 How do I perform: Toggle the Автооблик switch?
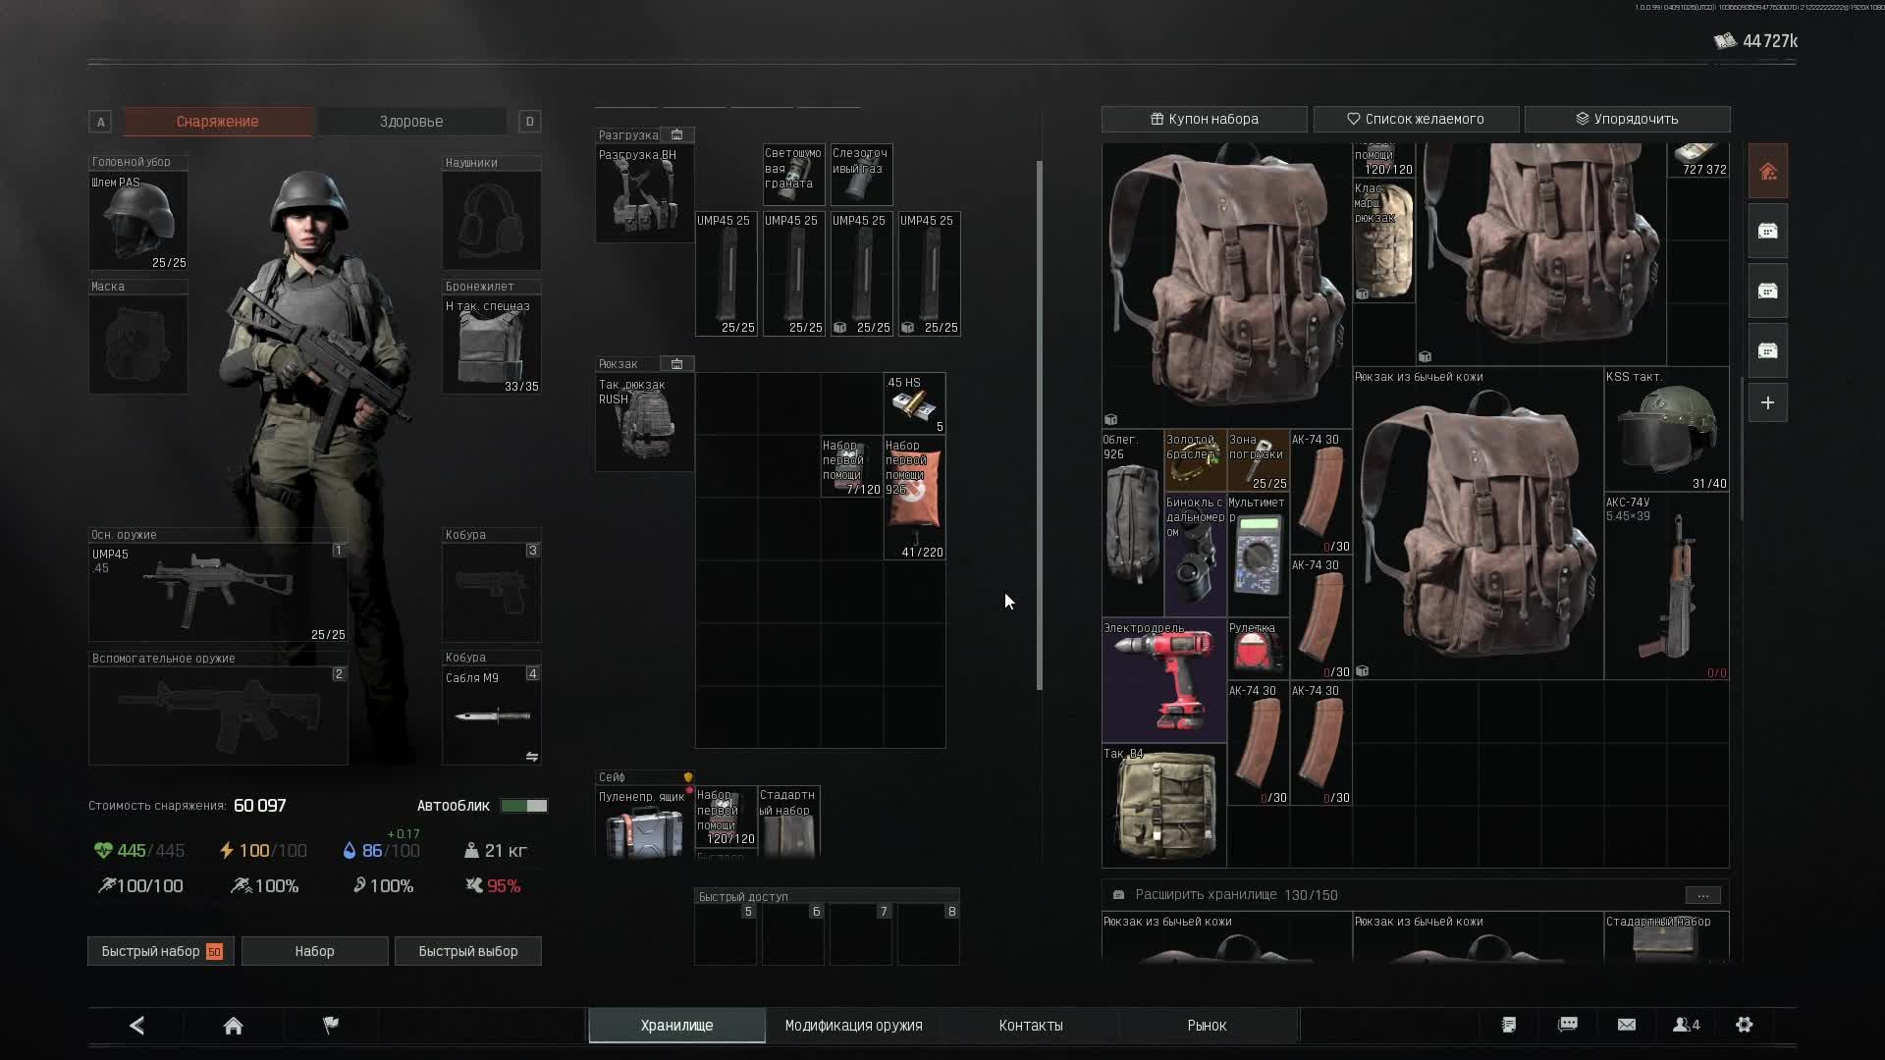(x=524, y=806)
